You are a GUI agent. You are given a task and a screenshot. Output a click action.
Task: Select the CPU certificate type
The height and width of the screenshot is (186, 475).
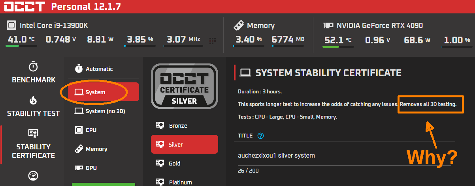[x=104, y=130]
